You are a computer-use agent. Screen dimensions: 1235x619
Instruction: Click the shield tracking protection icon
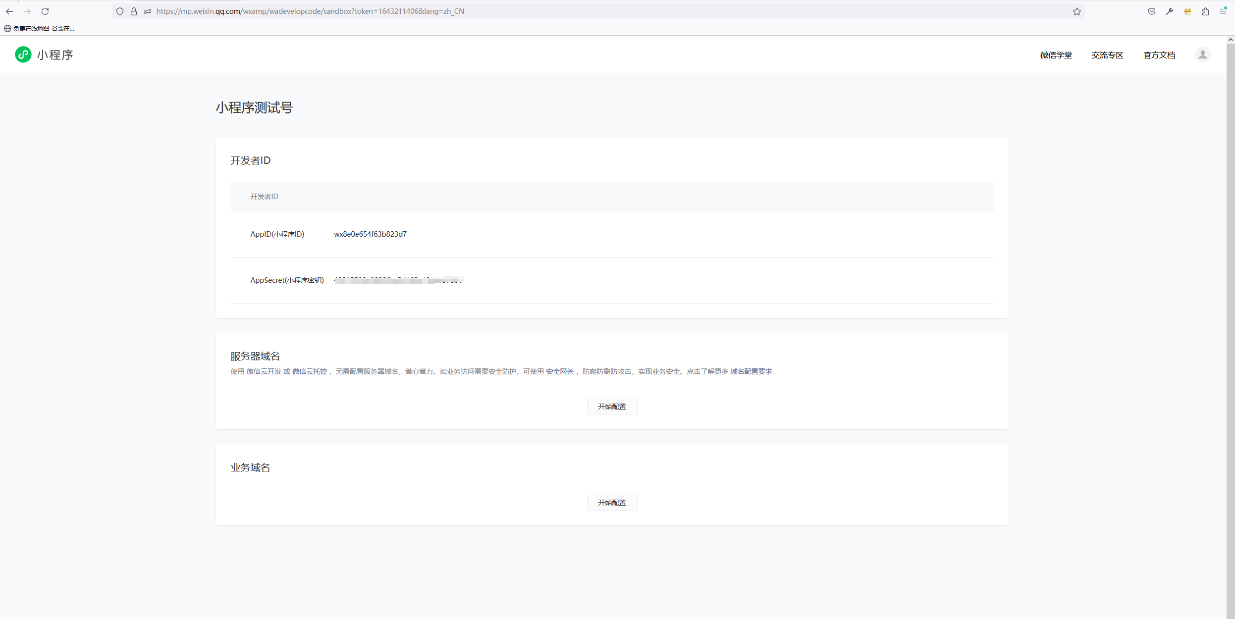120,11
